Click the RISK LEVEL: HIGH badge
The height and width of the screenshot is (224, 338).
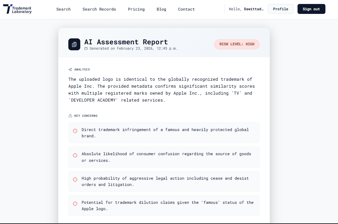pyautogui.click(x=237, y=44)
